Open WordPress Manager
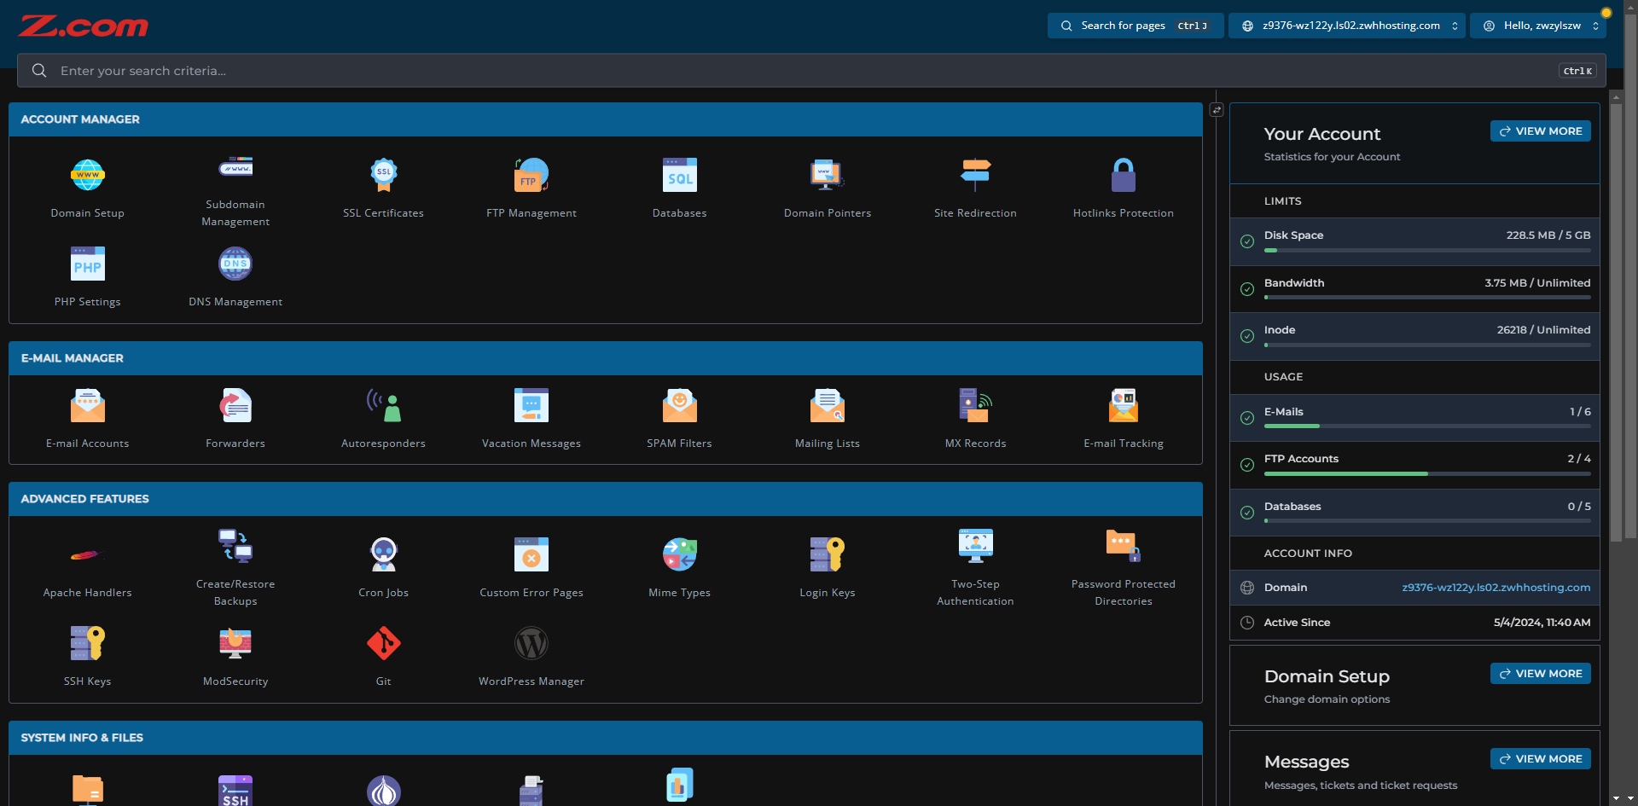Screen dimensions: 1638x806 (531, 656)
